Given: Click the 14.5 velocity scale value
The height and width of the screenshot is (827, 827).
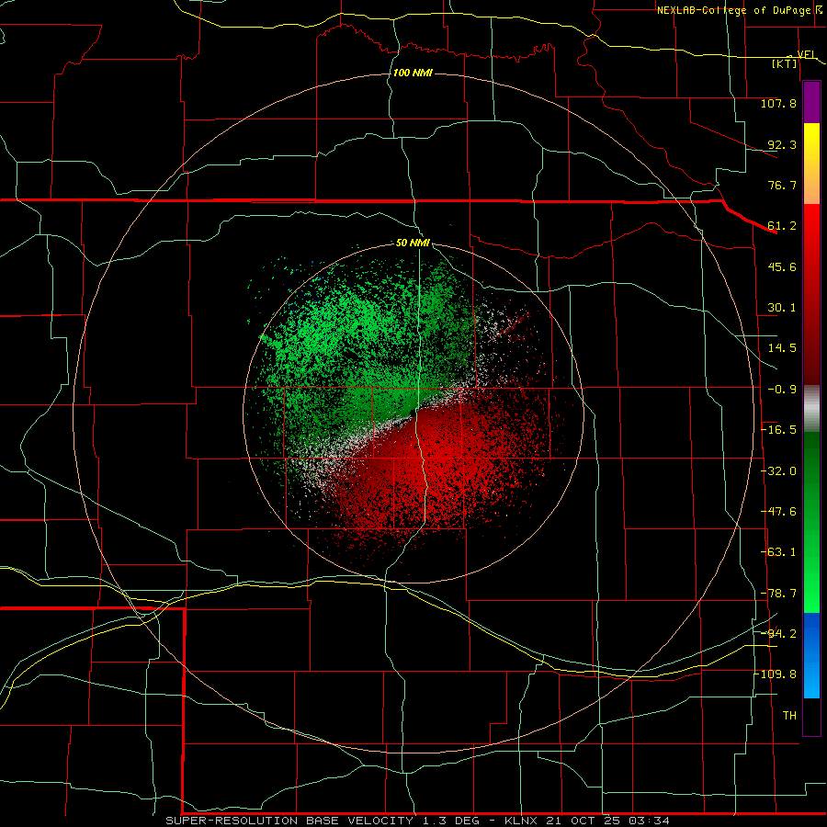Looking at the screenshot, I should (782, 348).
